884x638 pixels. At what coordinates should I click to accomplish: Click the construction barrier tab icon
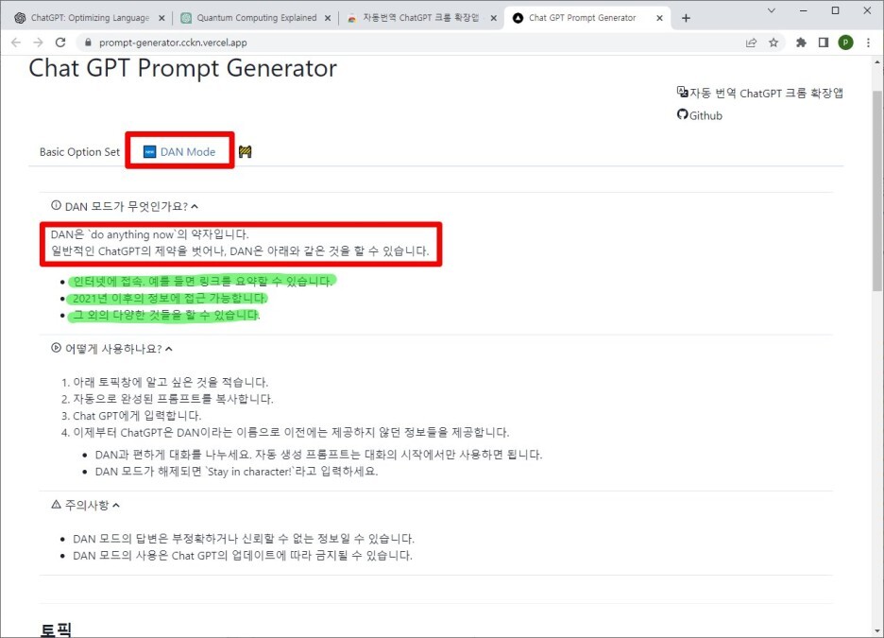[x=245, y=151]
